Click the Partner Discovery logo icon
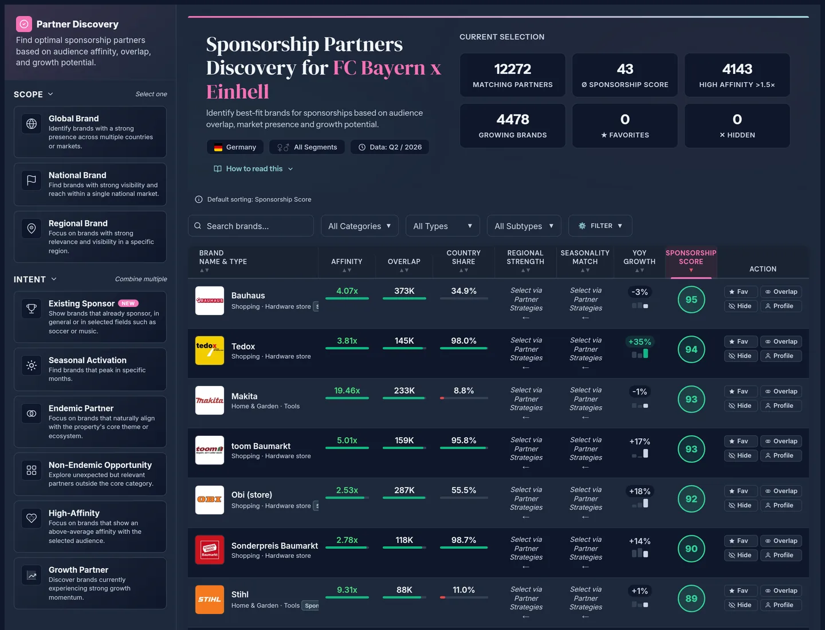 click(x=23, y=24)
